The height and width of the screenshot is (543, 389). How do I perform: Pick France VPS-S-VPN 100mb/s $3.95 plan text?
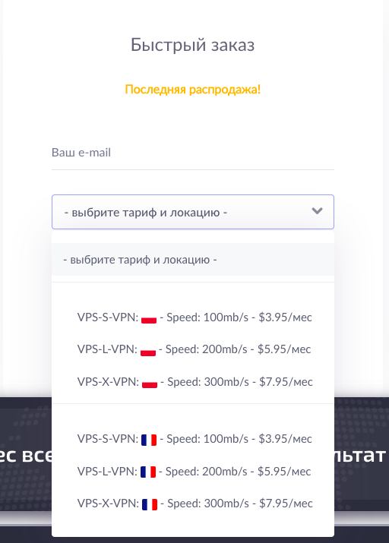click(194, 439)
